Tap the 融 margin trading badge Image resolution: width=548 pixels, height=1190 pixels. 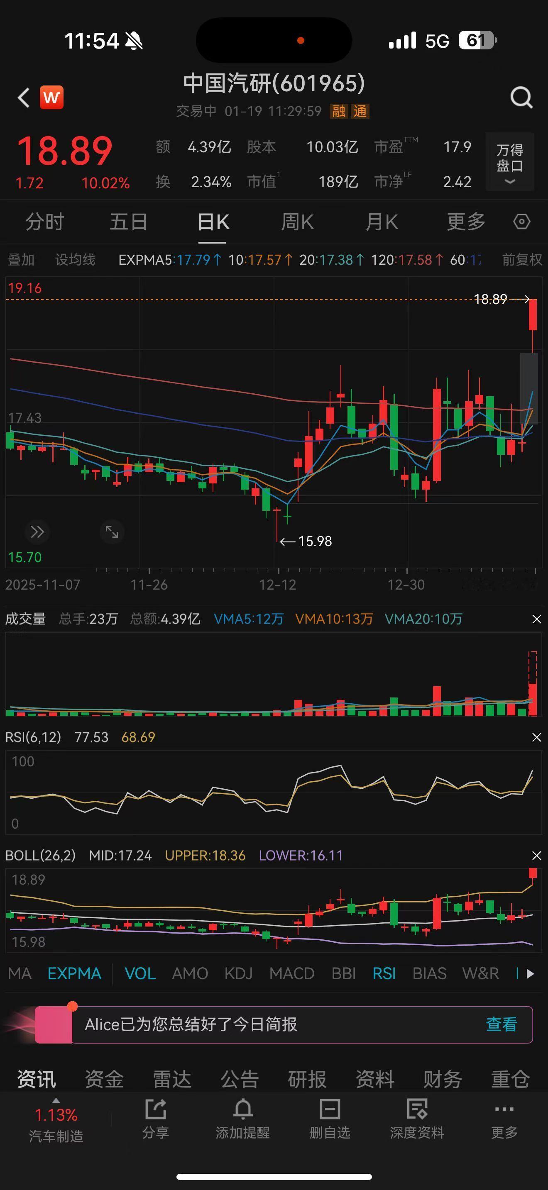pyautogui.click(x=339, y=111)
